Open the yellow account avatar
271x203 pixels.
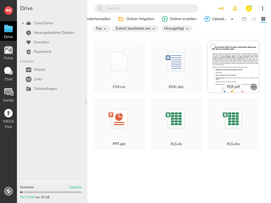pos(249,8)
